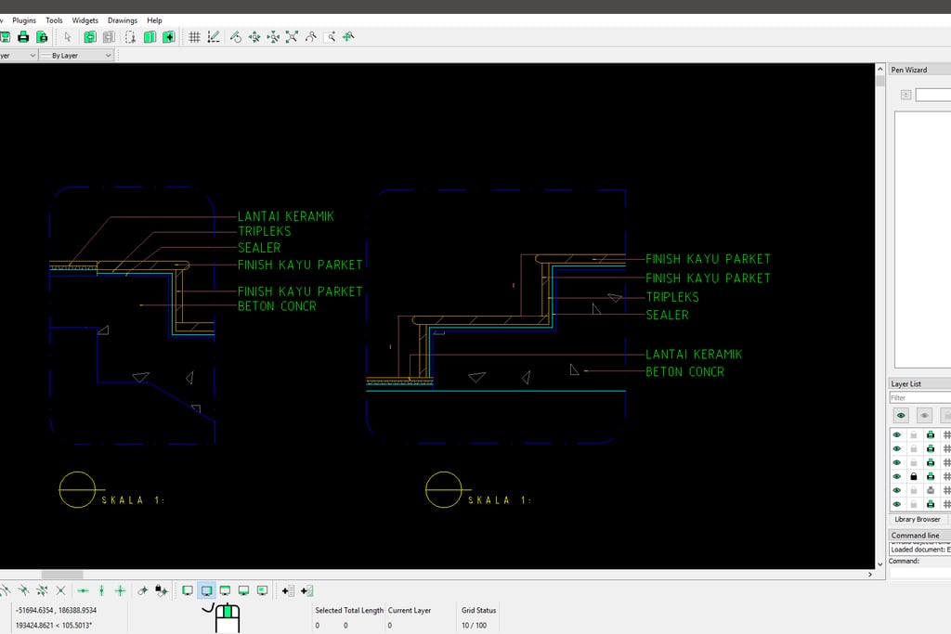Click the Grid Status label
Image resolution: width=951 pixels, height=634 pixels.
point(478,611)
